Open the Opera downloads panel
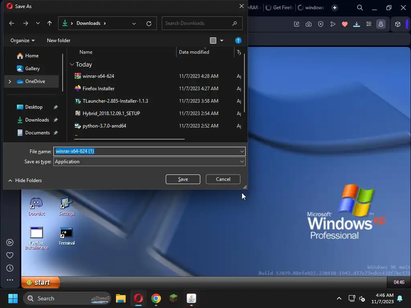 pos(356,24)
